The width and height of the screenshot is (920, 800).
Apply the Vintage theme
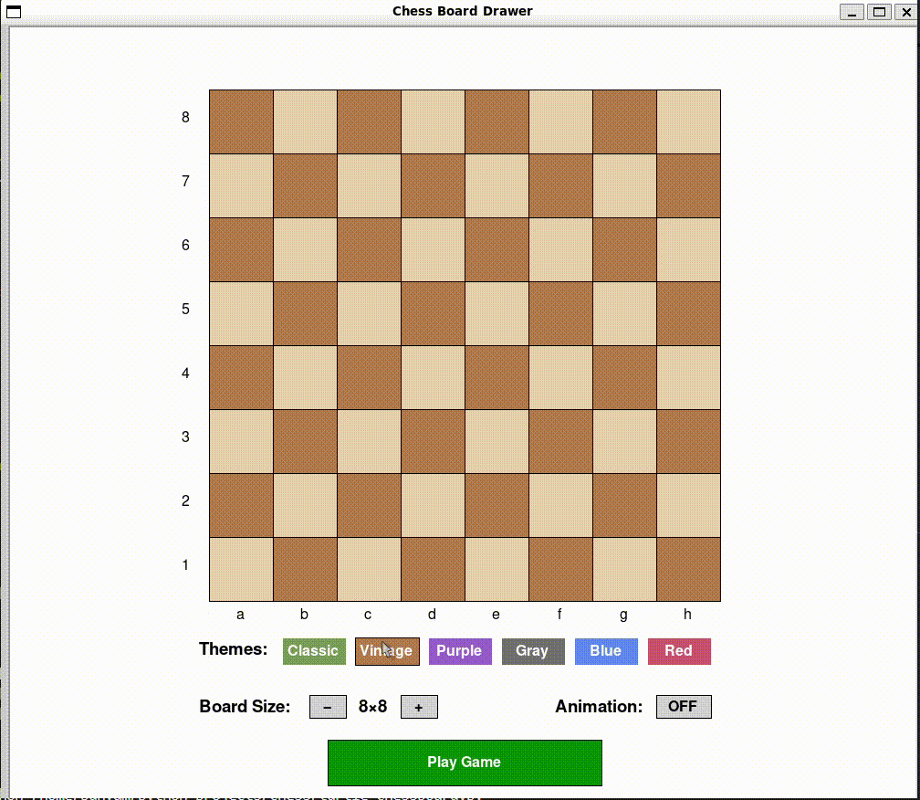pyautogui.click(x=387, y=651)
